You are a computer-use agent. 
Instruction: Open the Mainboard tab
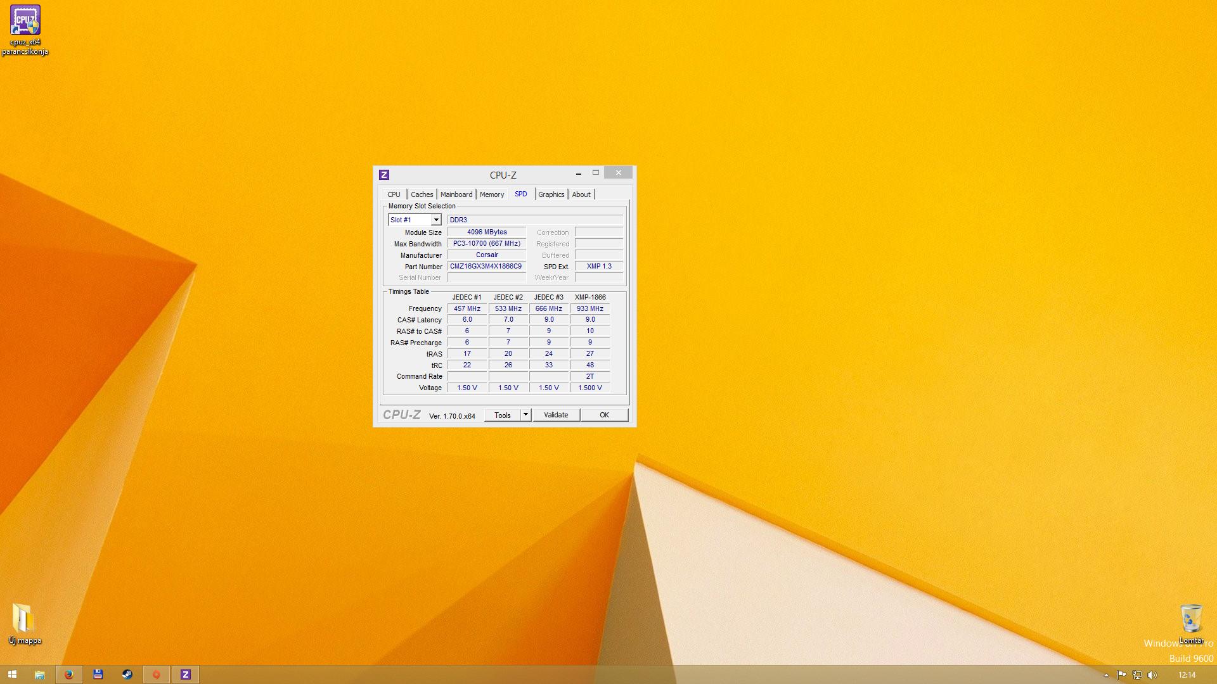point(456,194)
